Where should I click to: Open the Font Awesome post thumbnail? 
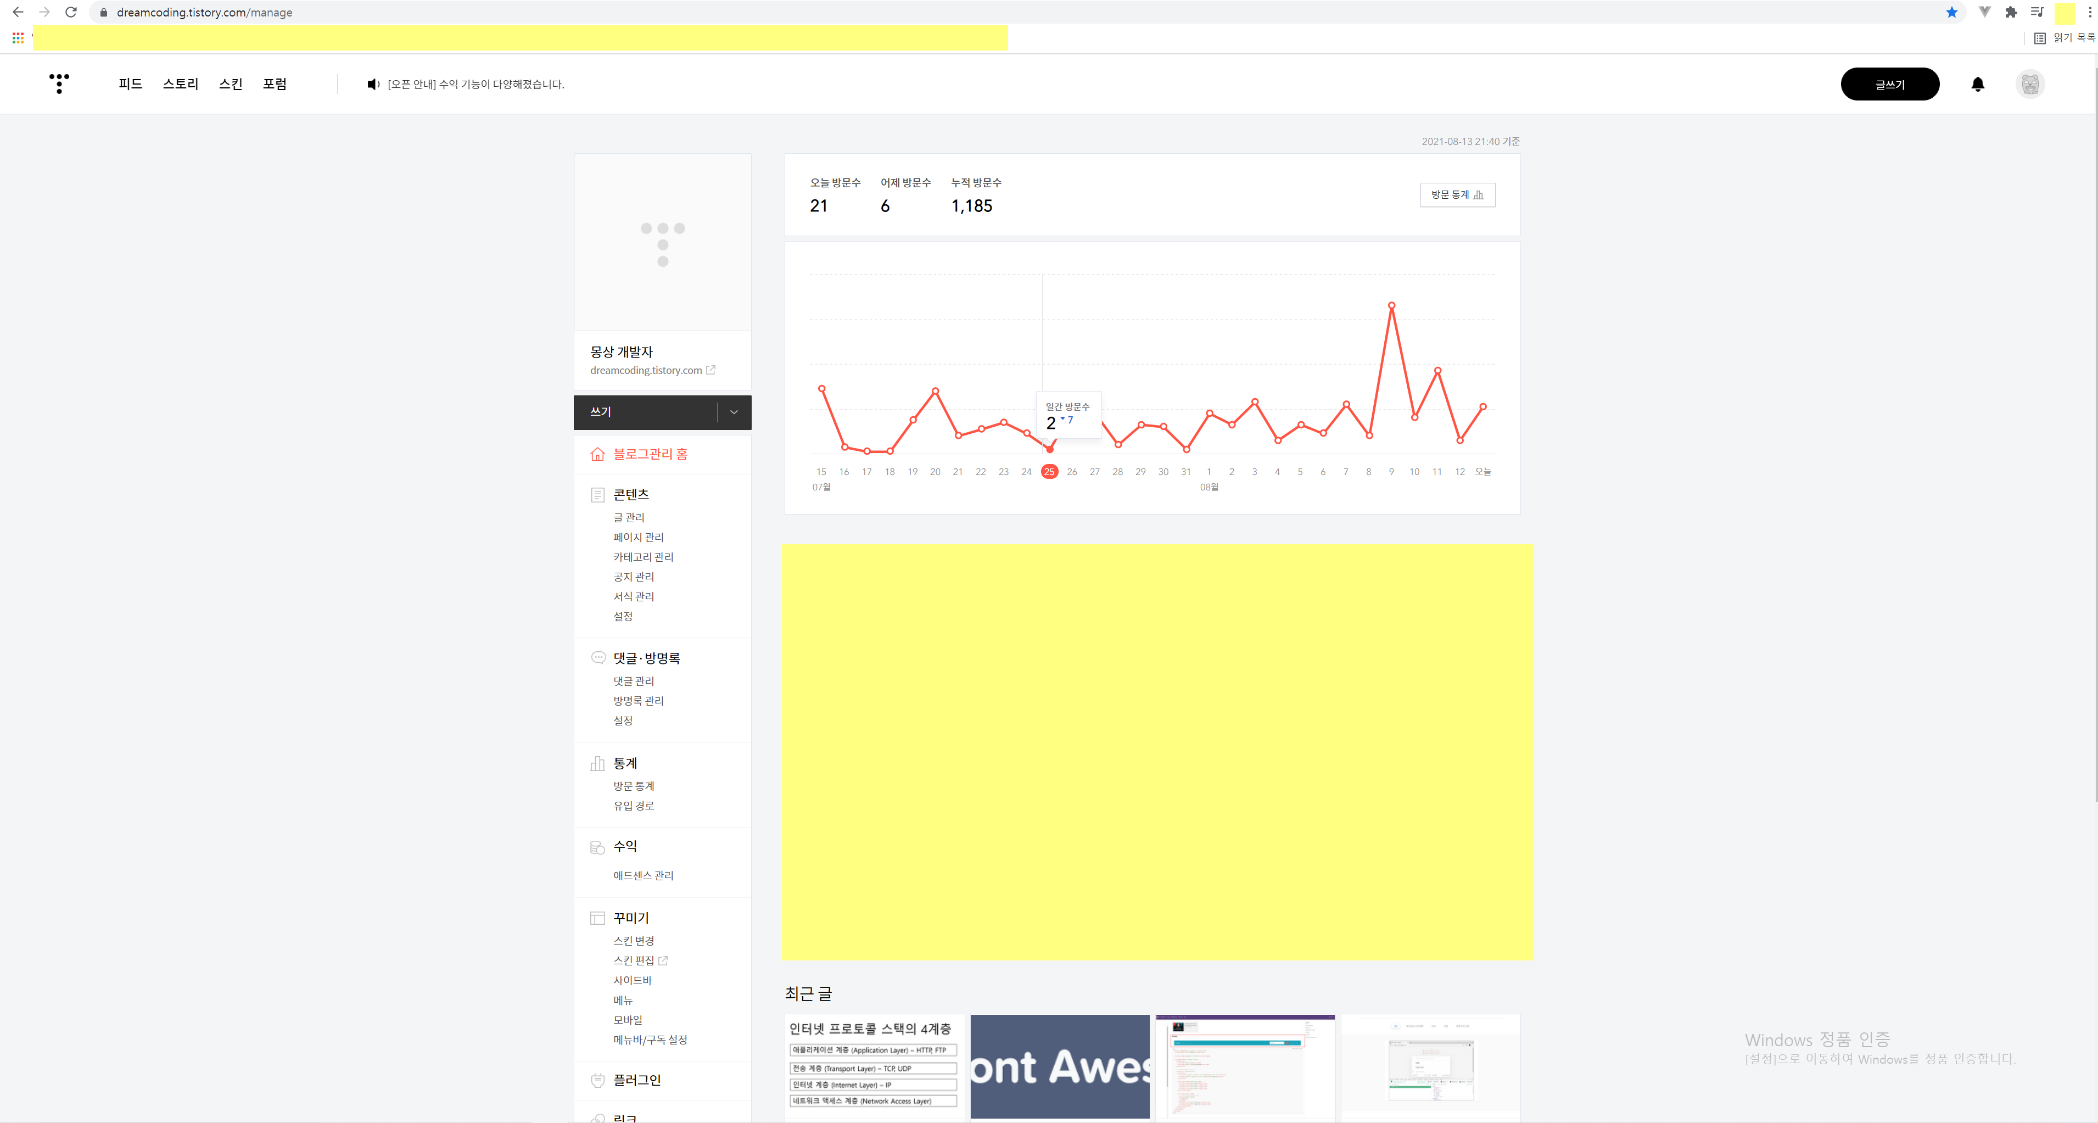point(1060,1066)
